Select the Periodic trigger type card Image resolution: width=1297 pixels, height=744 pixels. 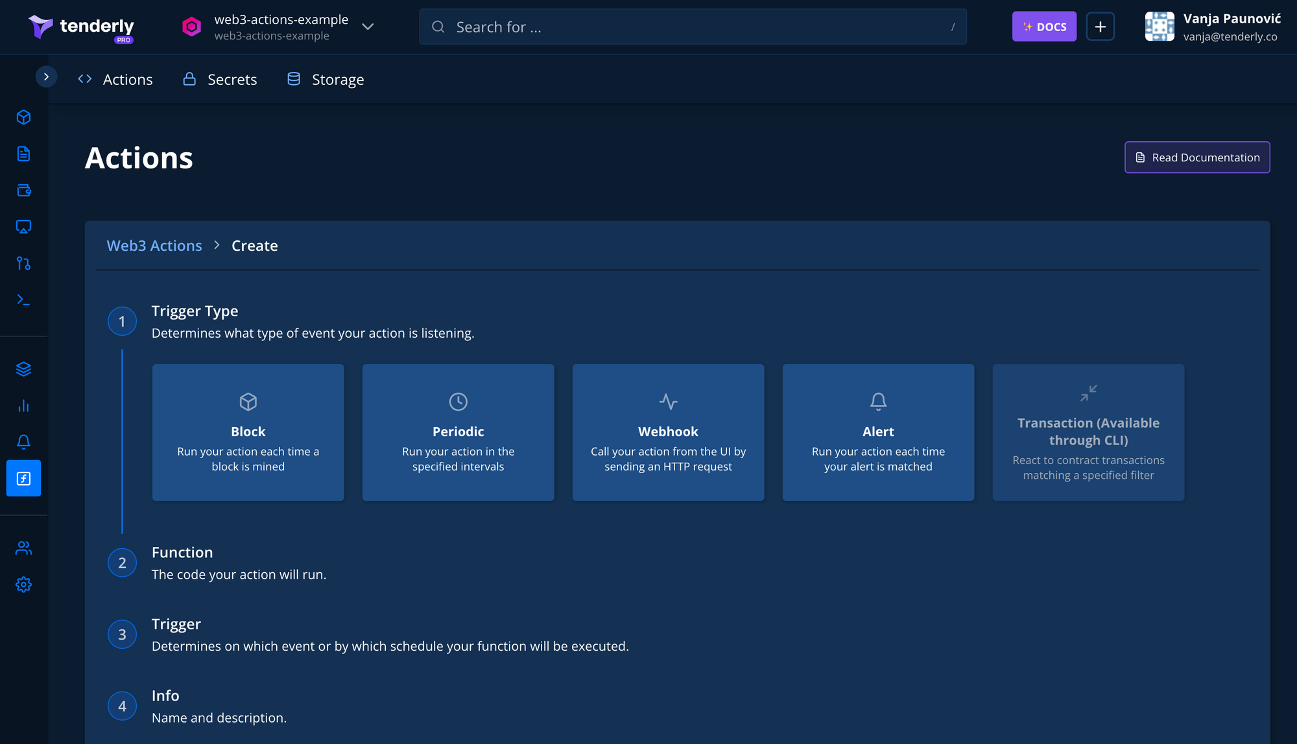click(x=458, y=432)
